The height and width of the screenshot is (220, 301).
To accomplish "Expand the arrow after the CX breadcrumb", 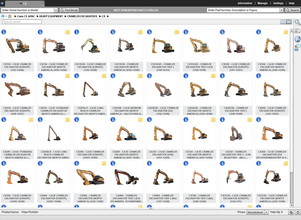I will 108,16.
